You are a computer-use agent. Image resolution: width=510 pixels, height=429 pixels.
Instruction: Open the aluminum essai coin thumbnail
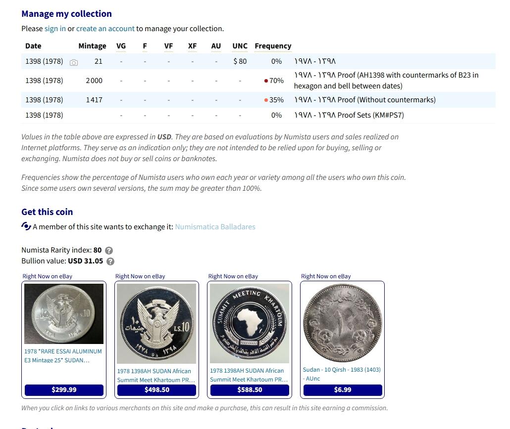pos(64,314)
